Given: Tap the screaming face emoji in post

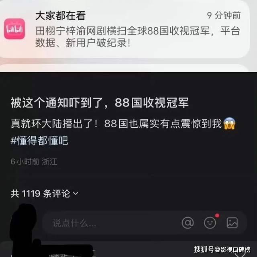Looking at the screenshot, I should (229, 123).
